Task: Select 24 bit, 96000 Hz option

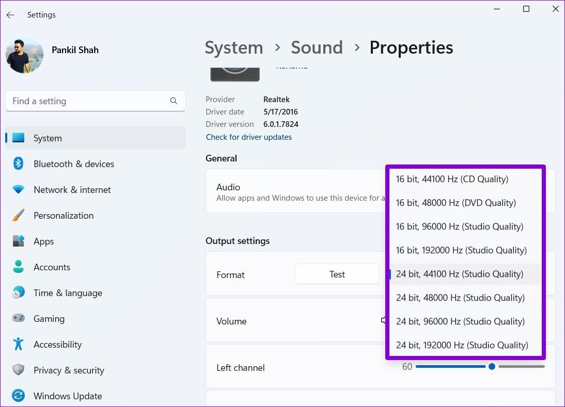Action: (x=460, y=321)
